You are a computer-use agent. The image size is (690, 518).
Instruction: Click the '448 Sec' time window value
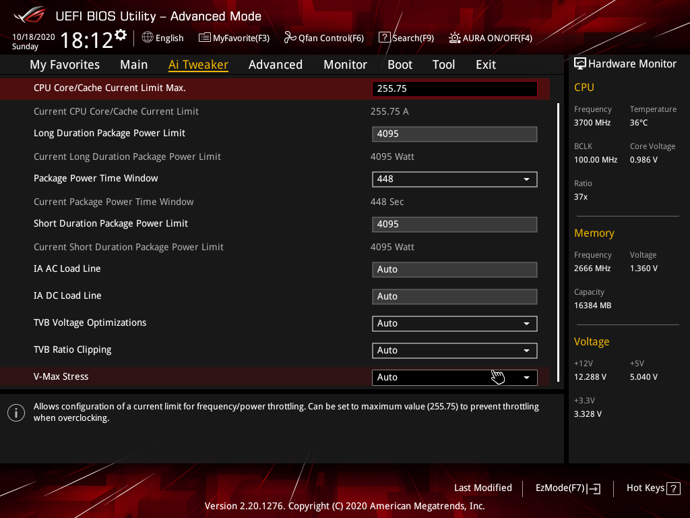click(387, 202)
